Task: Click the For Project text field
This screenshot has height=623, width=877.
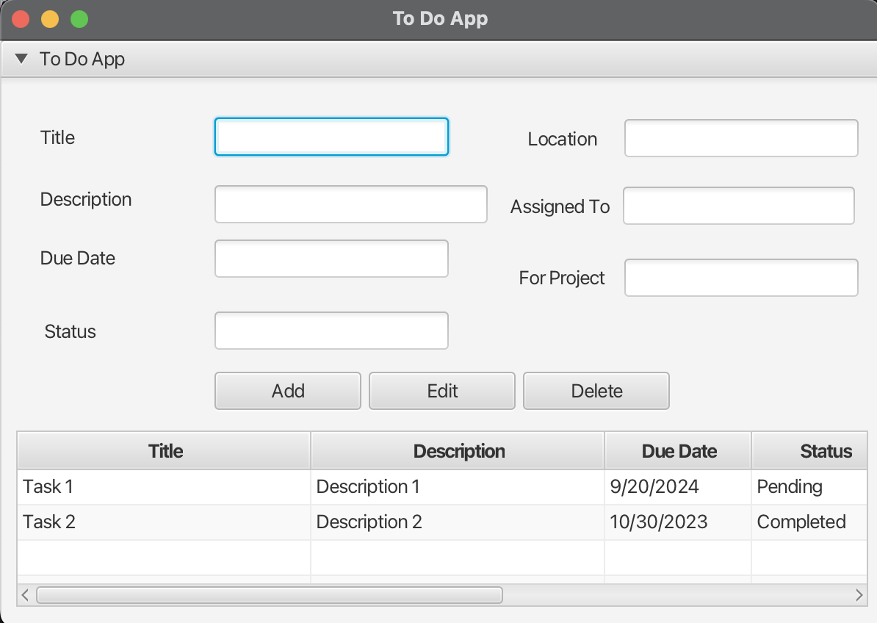Action: (x=740, y=278)
